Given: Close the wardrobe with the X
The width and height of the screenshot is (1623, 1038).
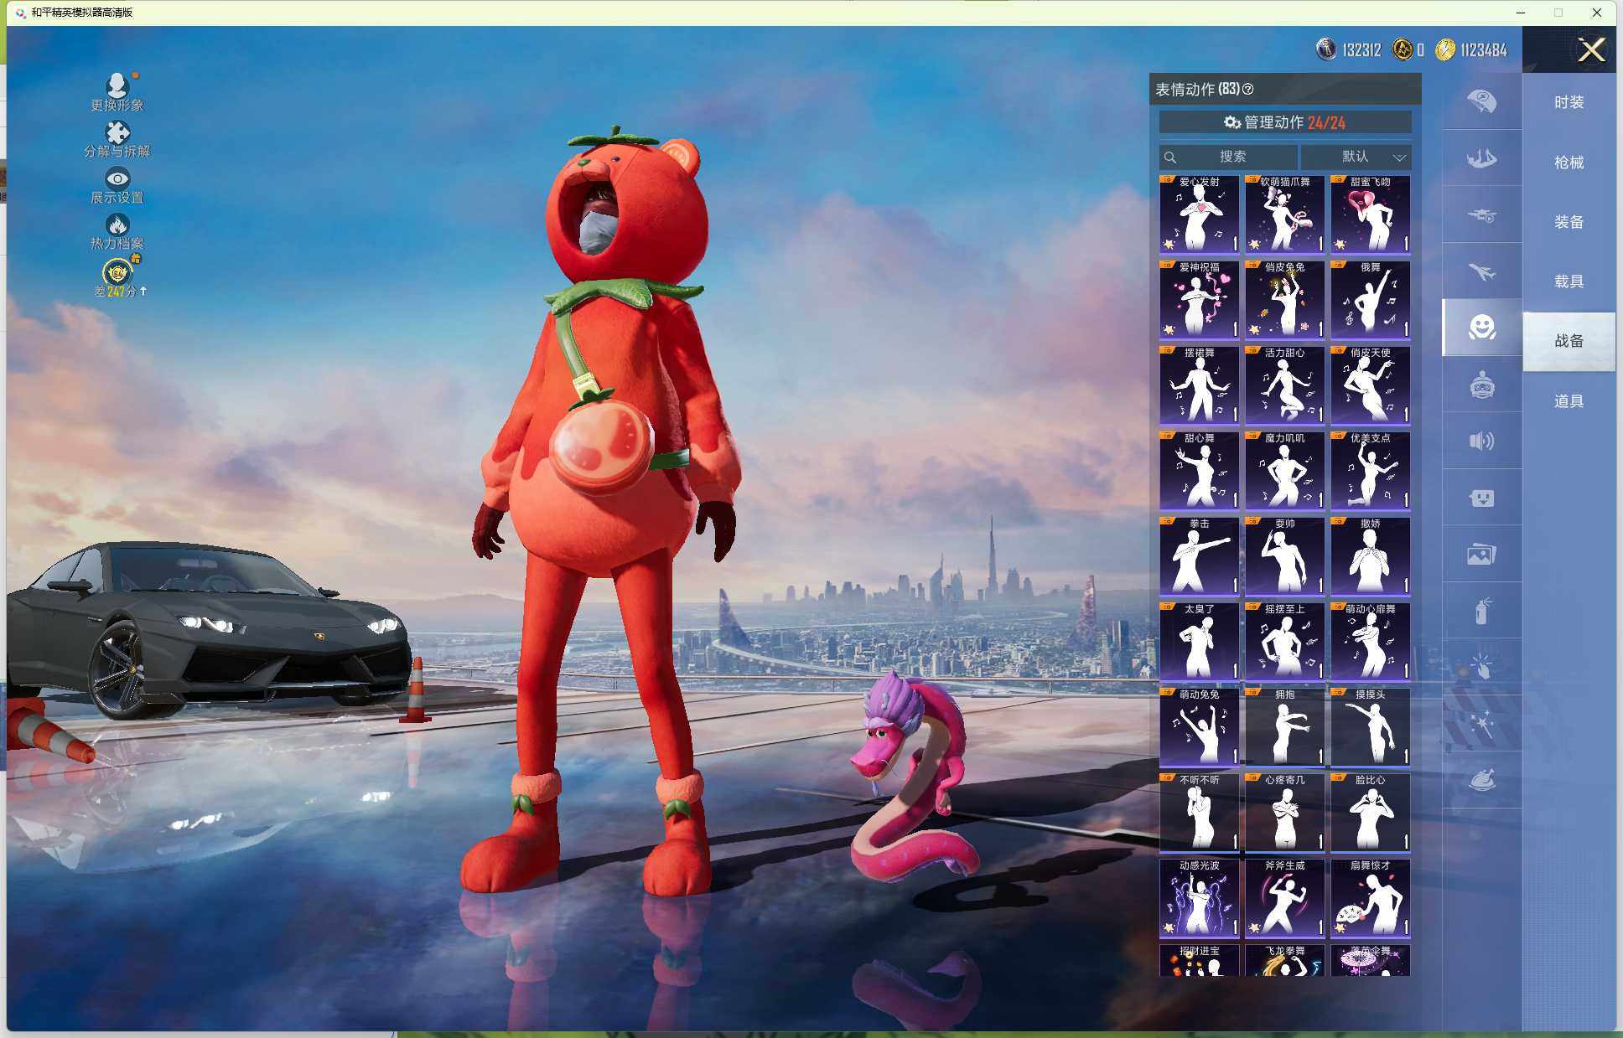Looking at the screenshot, I should 1590,50.
